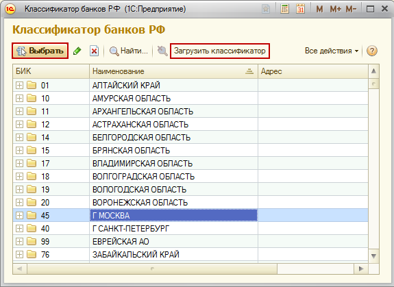Sort by the Наименование column header
Screen dimensions: 394x287
click(x=173, y=71)
